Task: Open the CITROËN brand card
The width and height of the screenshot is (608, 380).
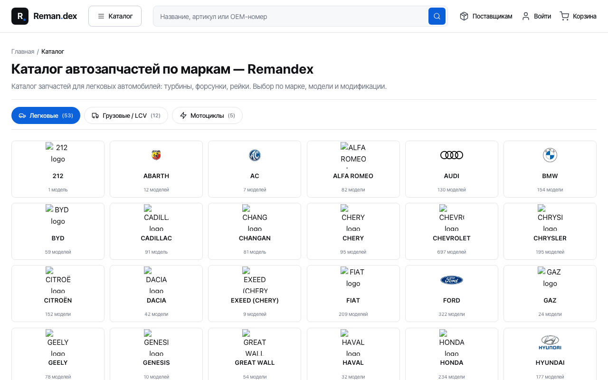Action: [x=58, y=294]
